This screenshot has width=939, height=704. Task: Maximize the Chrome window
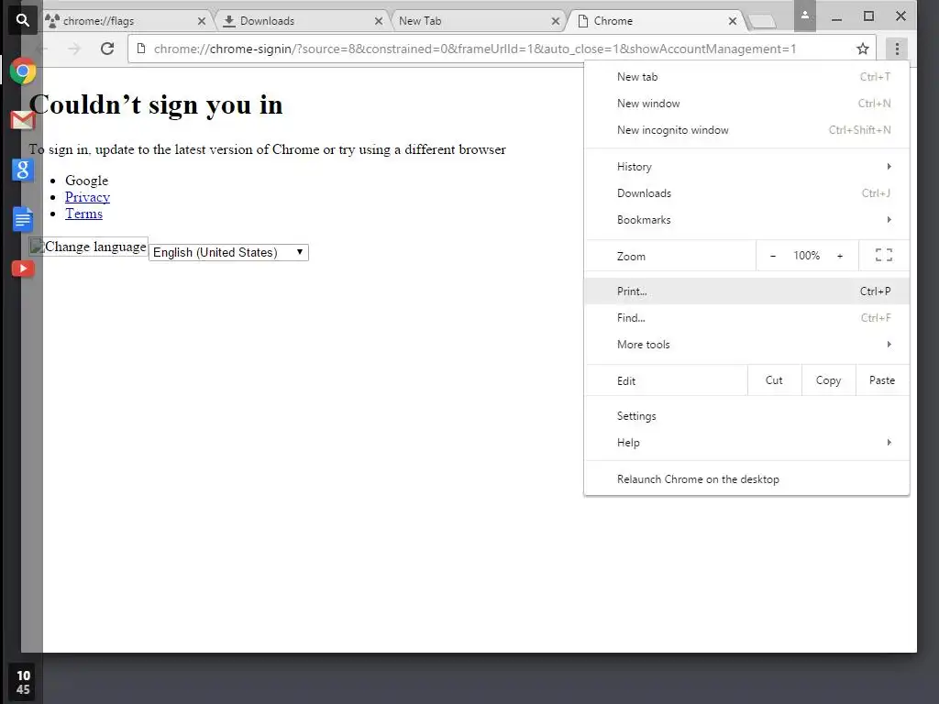pyautogui.click(x=868, y=16)
